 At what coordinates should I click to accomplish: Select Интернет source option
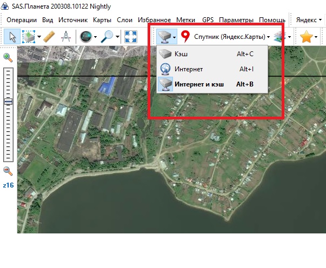pos(189,69)
